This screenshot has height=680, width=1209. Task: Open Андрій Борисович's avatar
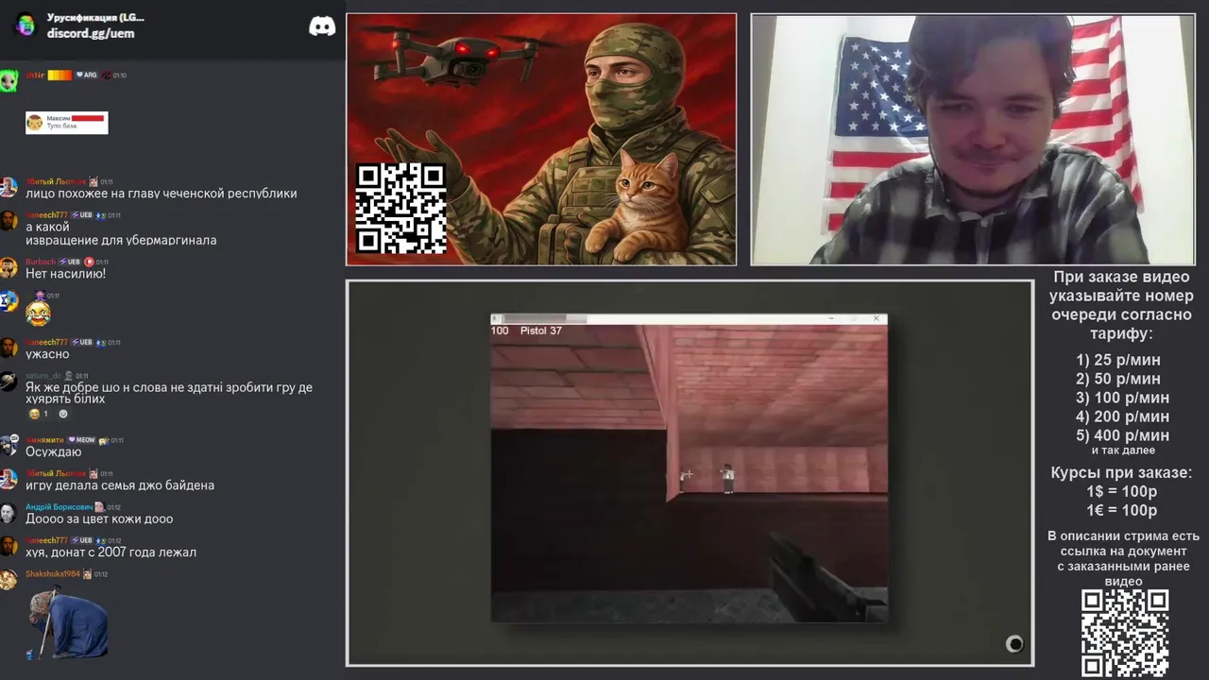click(8, 513)
